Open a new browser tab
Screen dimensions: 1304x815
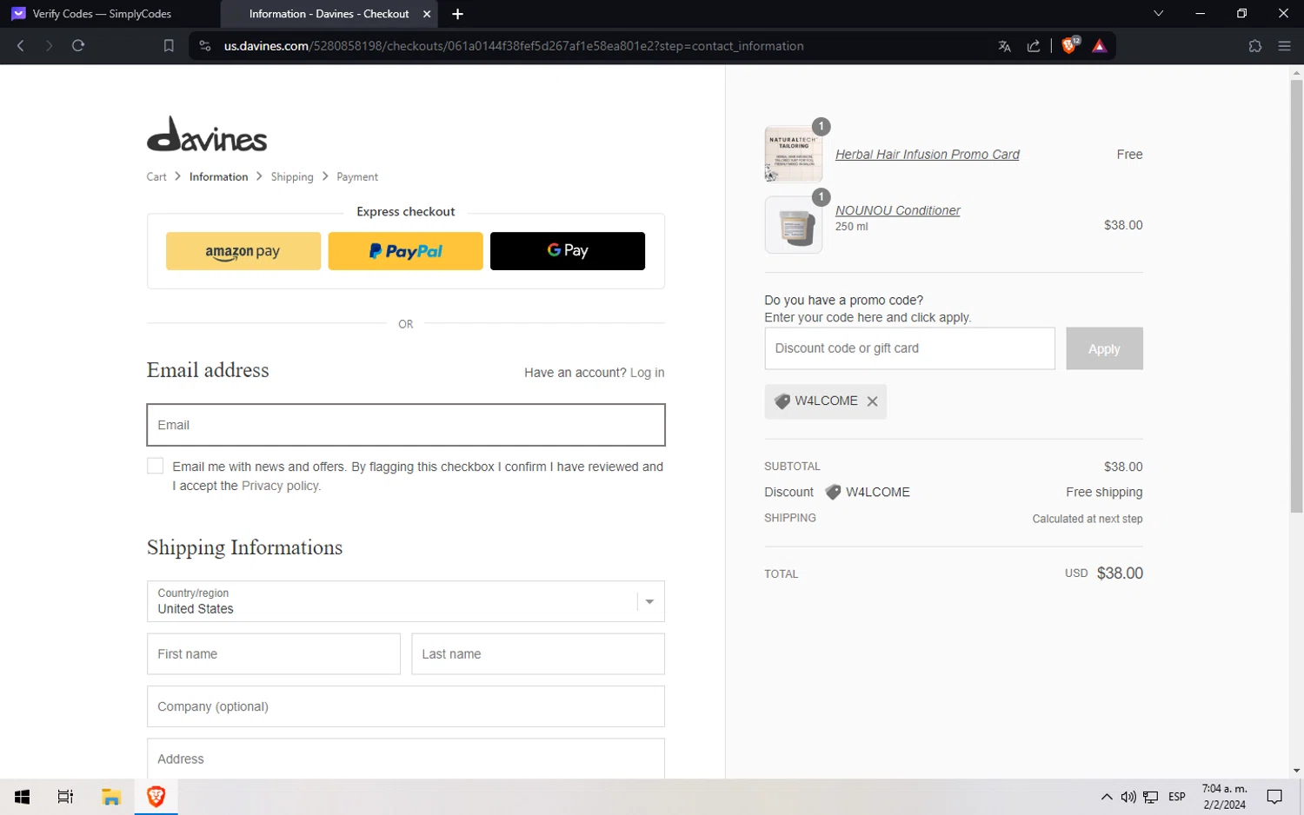click(458, 14)
